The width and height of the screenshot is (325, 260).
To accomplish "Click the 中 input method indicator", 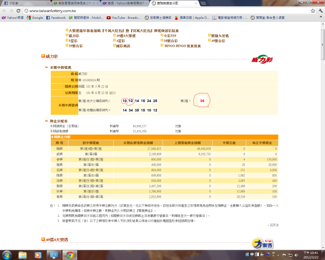I will 252,254.
